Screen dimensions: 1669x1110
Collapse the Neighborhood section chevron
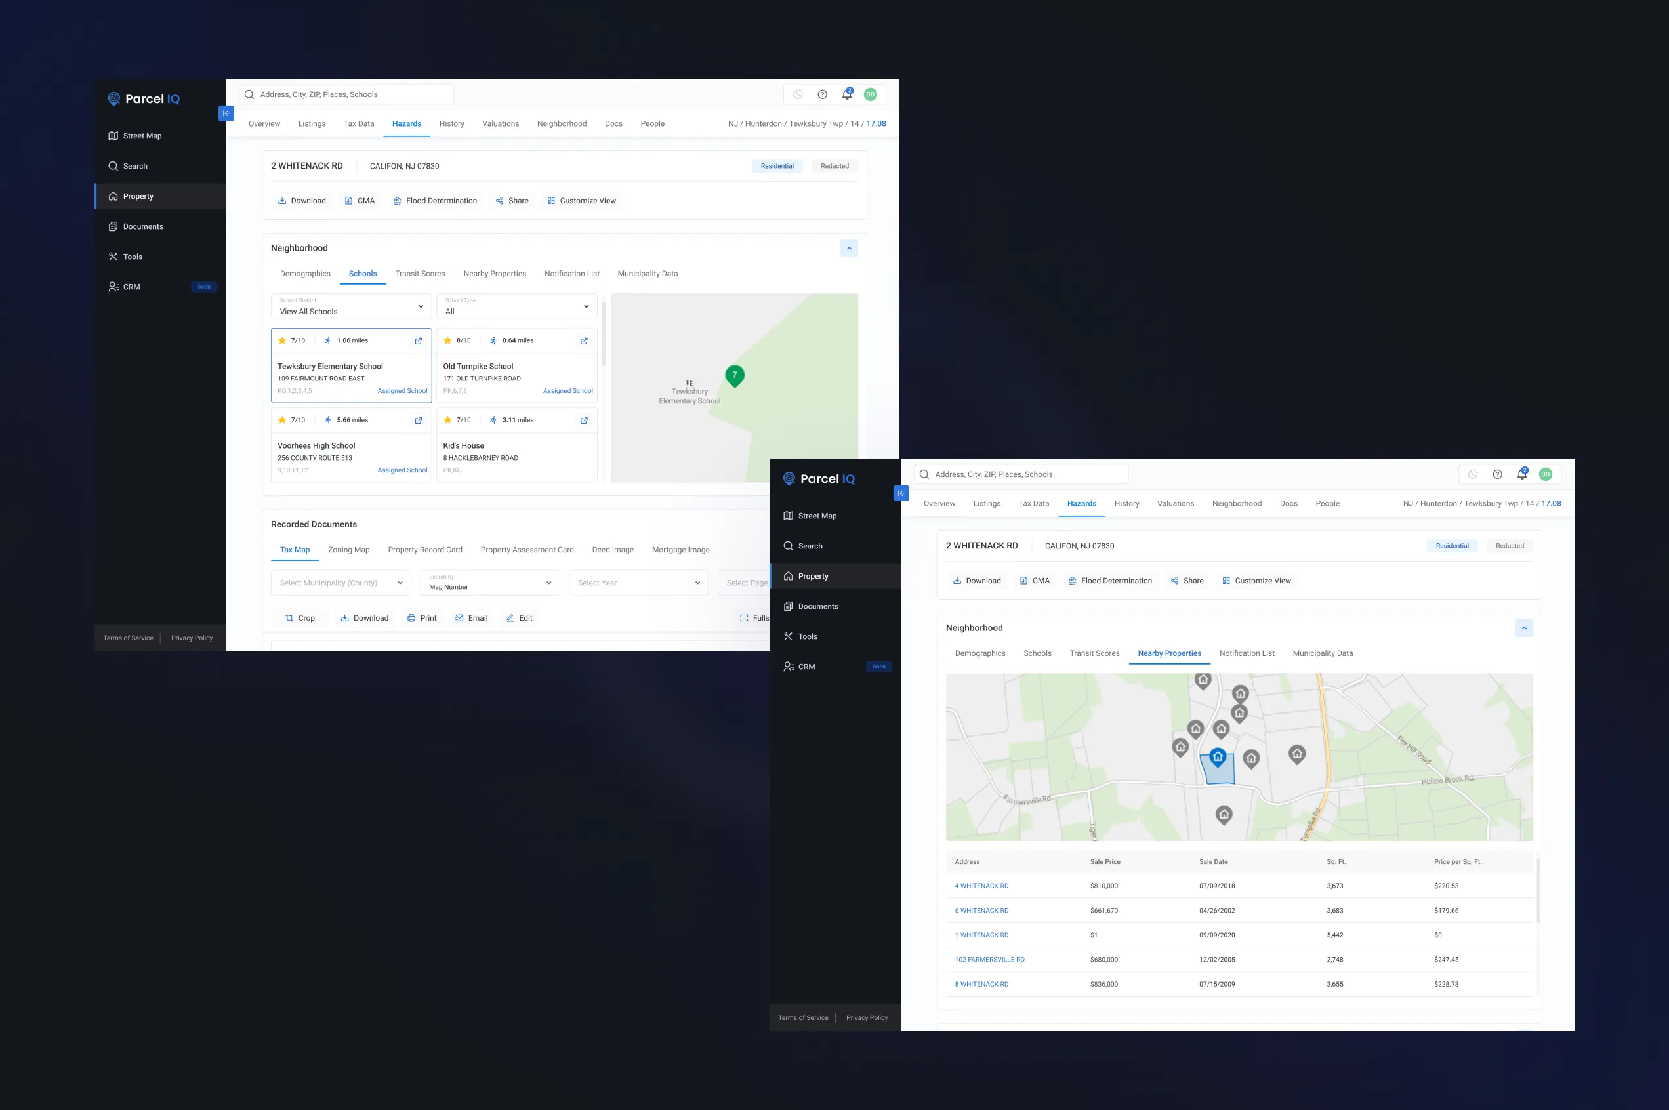click(849, 249)
